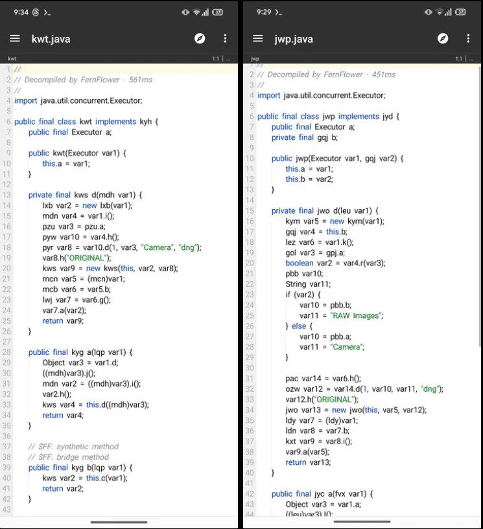Click line 'private final jwo d(leu var1) {'
The image size is (483, 529).
click(x=325, y=211)
